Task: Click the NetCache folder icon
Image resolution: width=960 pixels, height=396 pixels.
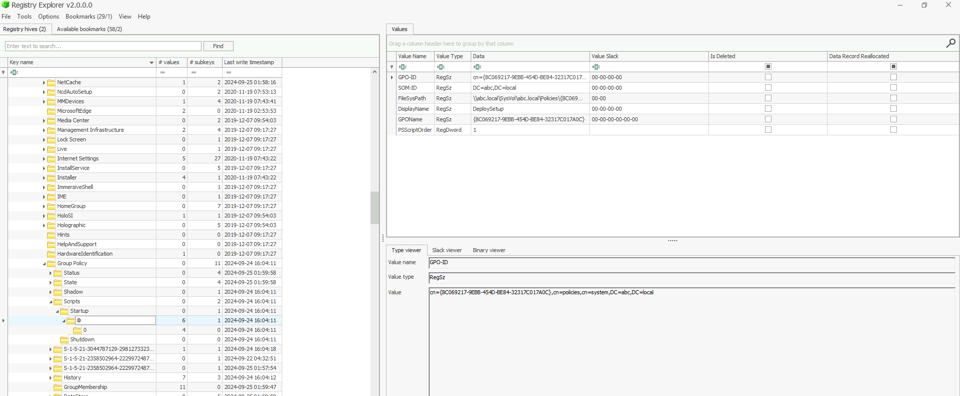Action: coord(51,82)
